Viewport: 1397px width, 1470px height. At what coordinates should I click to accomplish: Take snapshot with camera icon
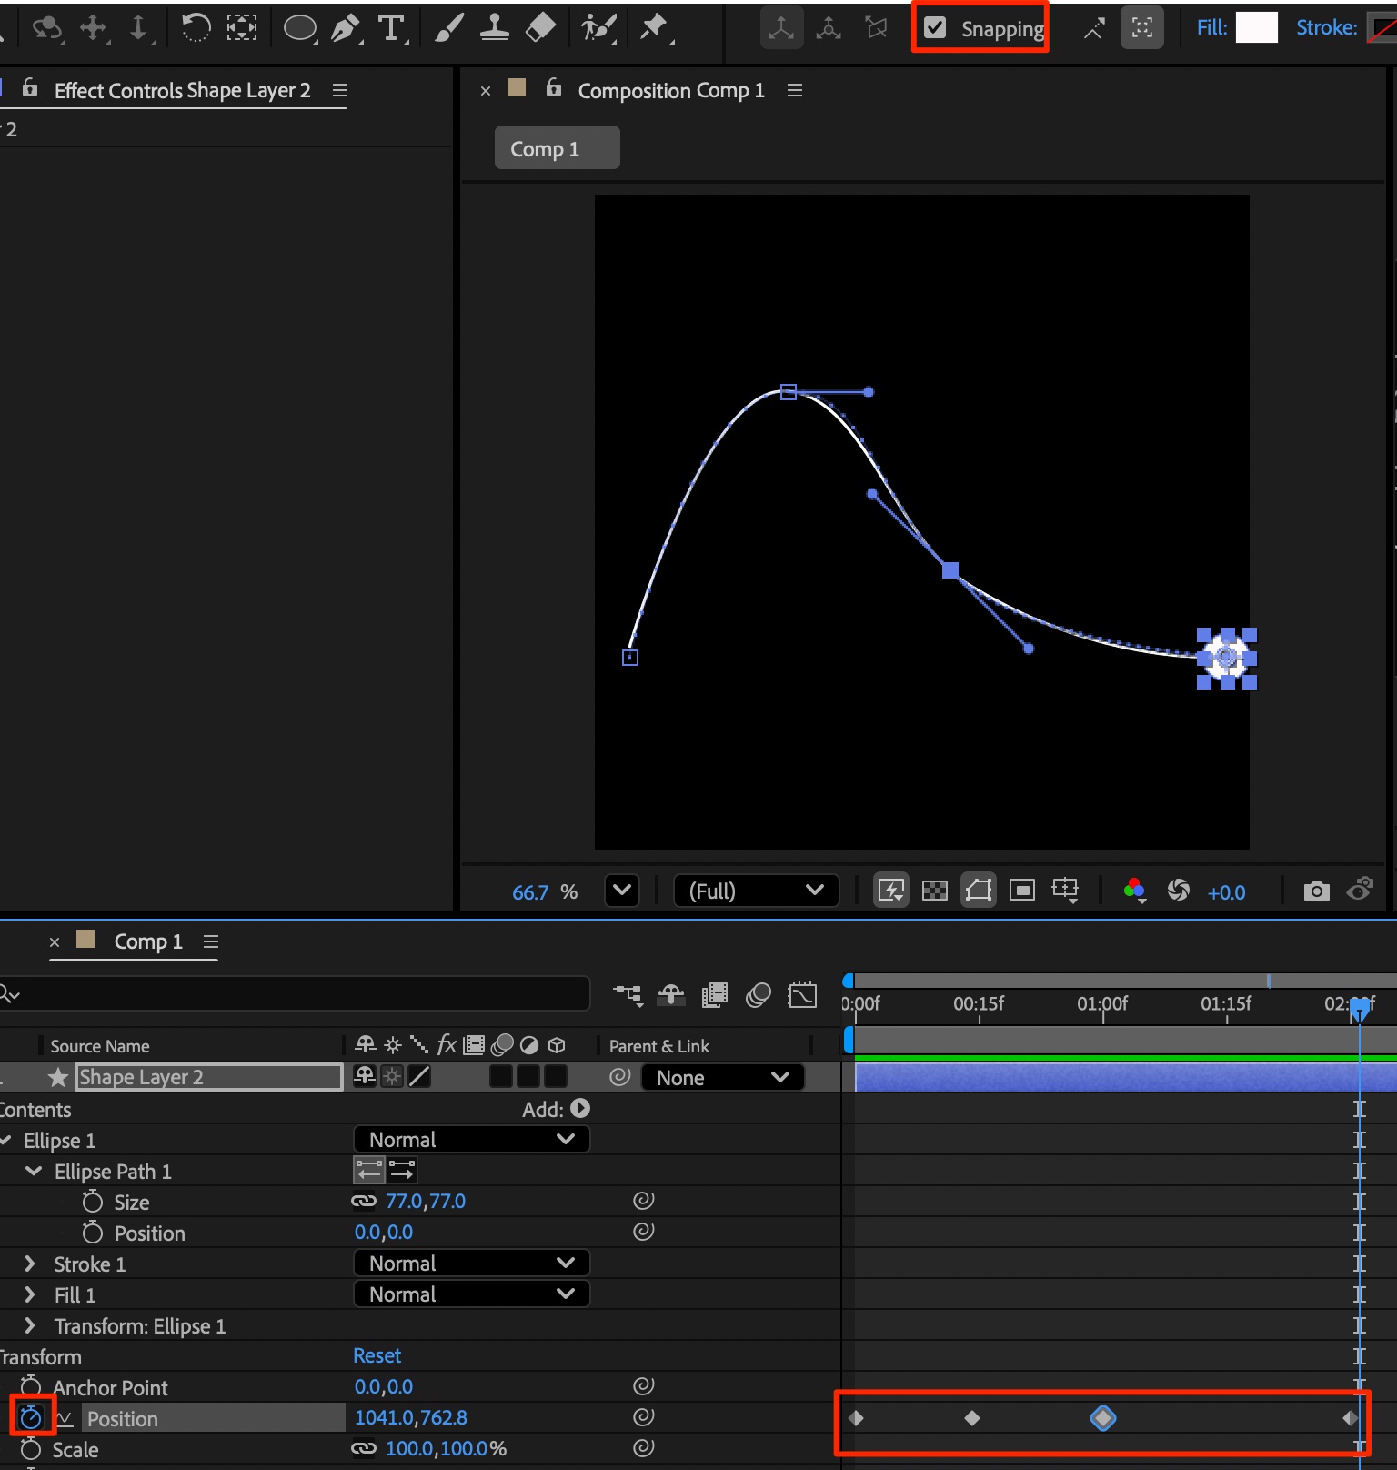pos(1316,891)
